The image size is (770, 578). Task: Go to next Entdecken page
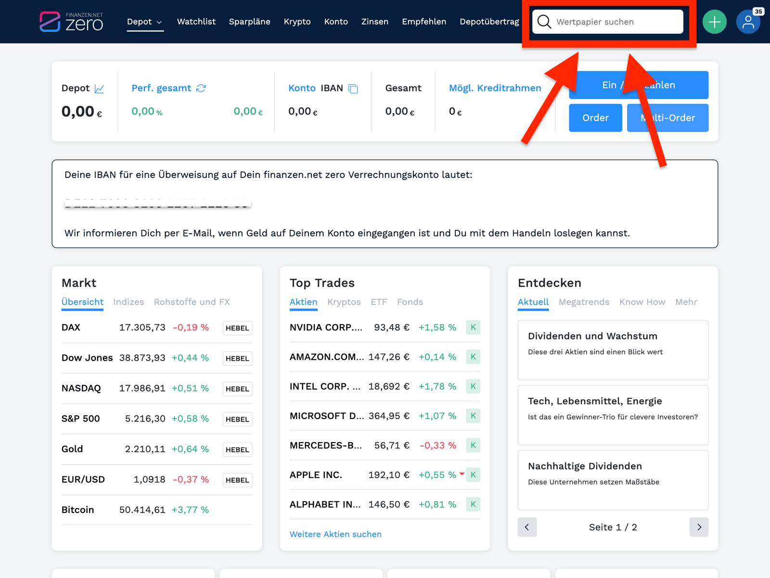(x=699, y=527)
